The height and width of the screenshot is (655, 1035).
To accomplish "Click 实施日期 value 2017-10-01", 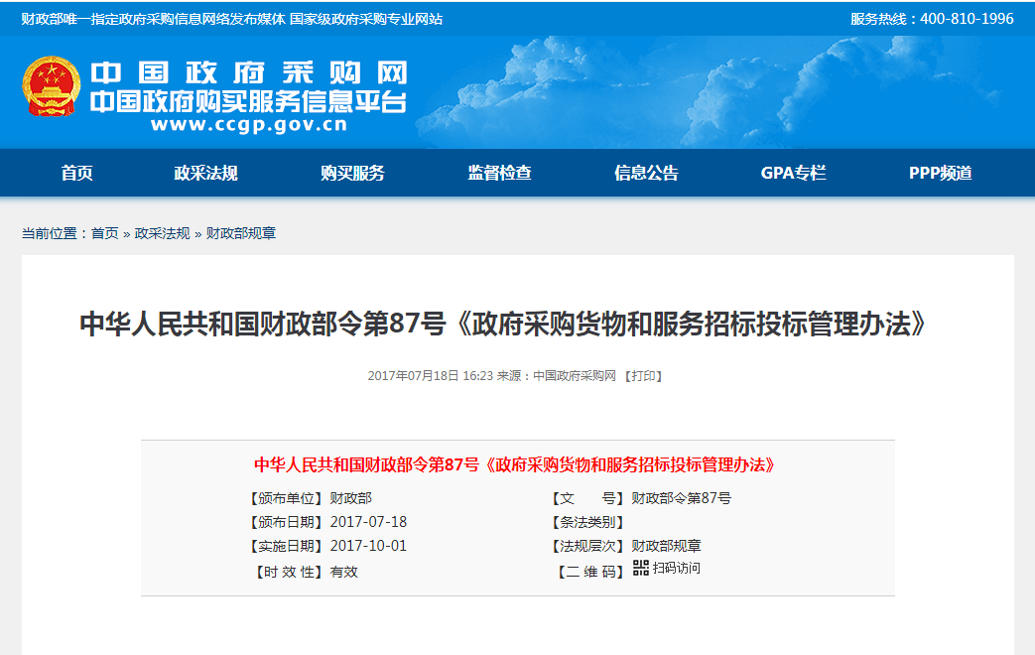I will (368, 546).
